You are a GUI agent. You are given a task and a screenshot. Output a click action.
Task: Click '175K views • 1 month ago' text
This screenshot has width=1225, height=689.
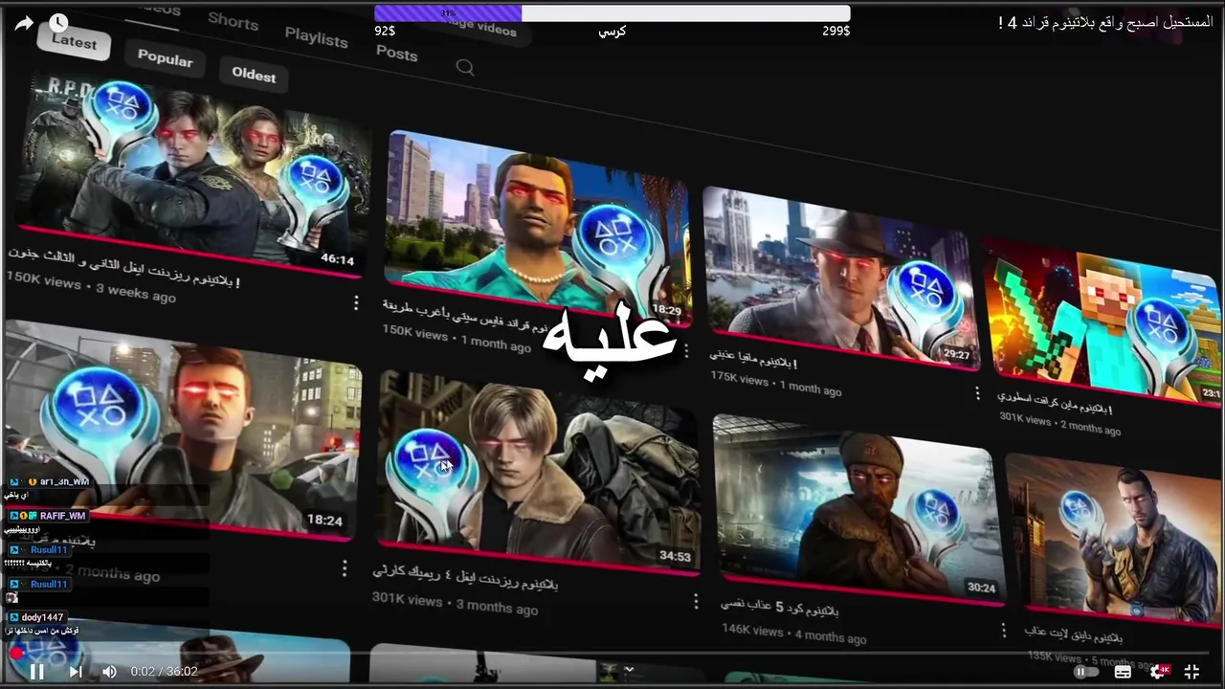pyautogui.click(x=775, y=385)
